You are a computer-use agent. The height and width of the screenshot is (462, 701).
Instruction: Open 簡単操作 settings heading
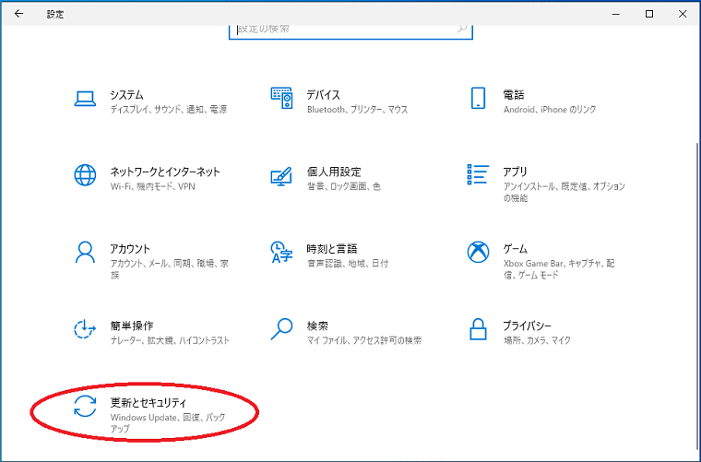(132, 326)
